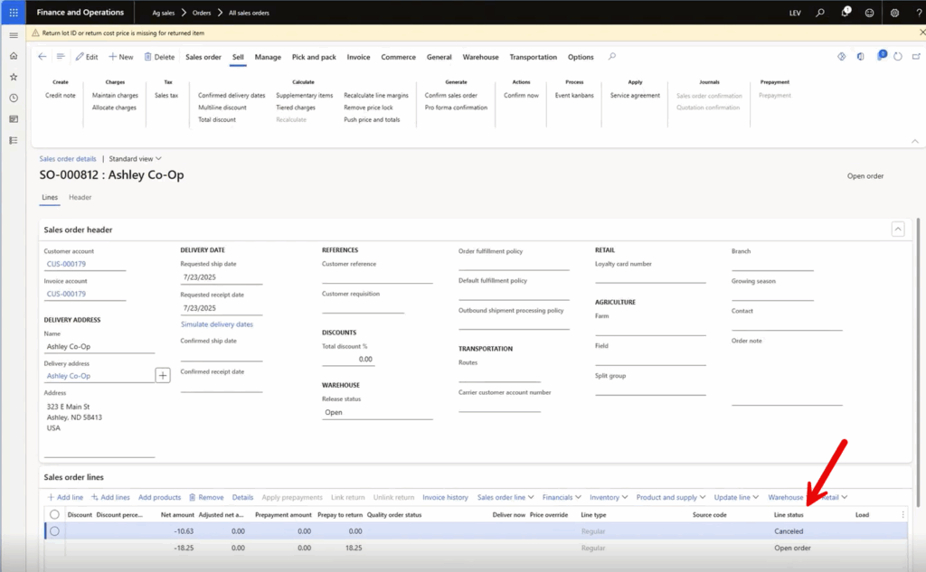Open Favorites star in left sidebar
Image resolution: width=926 pixels, height=572 pixels.
tap(14, 77)
